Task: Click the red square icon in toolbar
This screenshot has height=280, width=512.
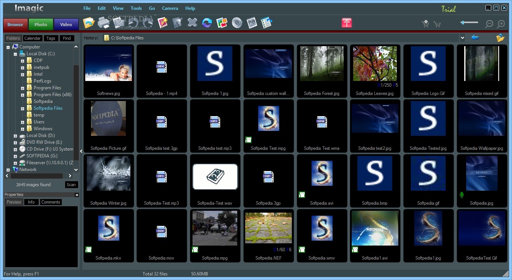Action: click(346, 23)
